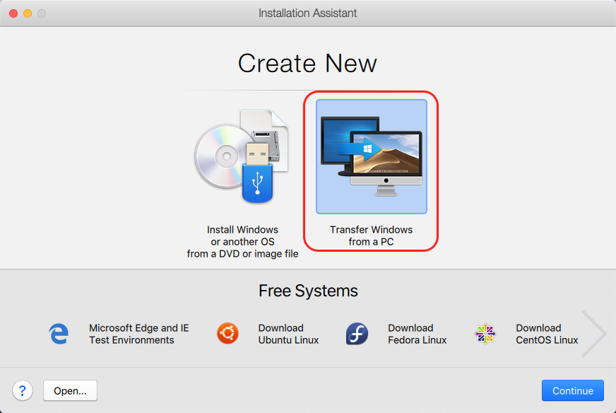Screen dimensions: 616x413
Task: Select the 'Download Fedora Linux' text
Action: (x=417, y=334)
